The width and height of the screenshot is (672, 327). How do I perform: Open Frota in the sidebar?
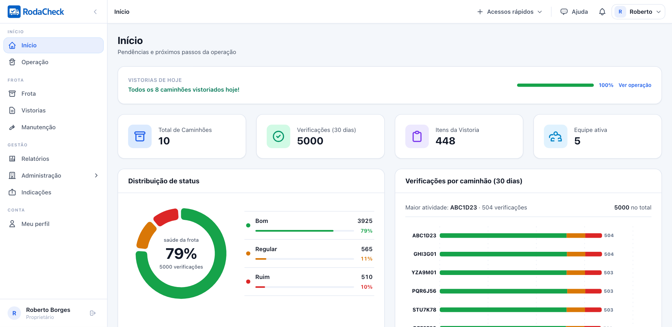[53, 94]
